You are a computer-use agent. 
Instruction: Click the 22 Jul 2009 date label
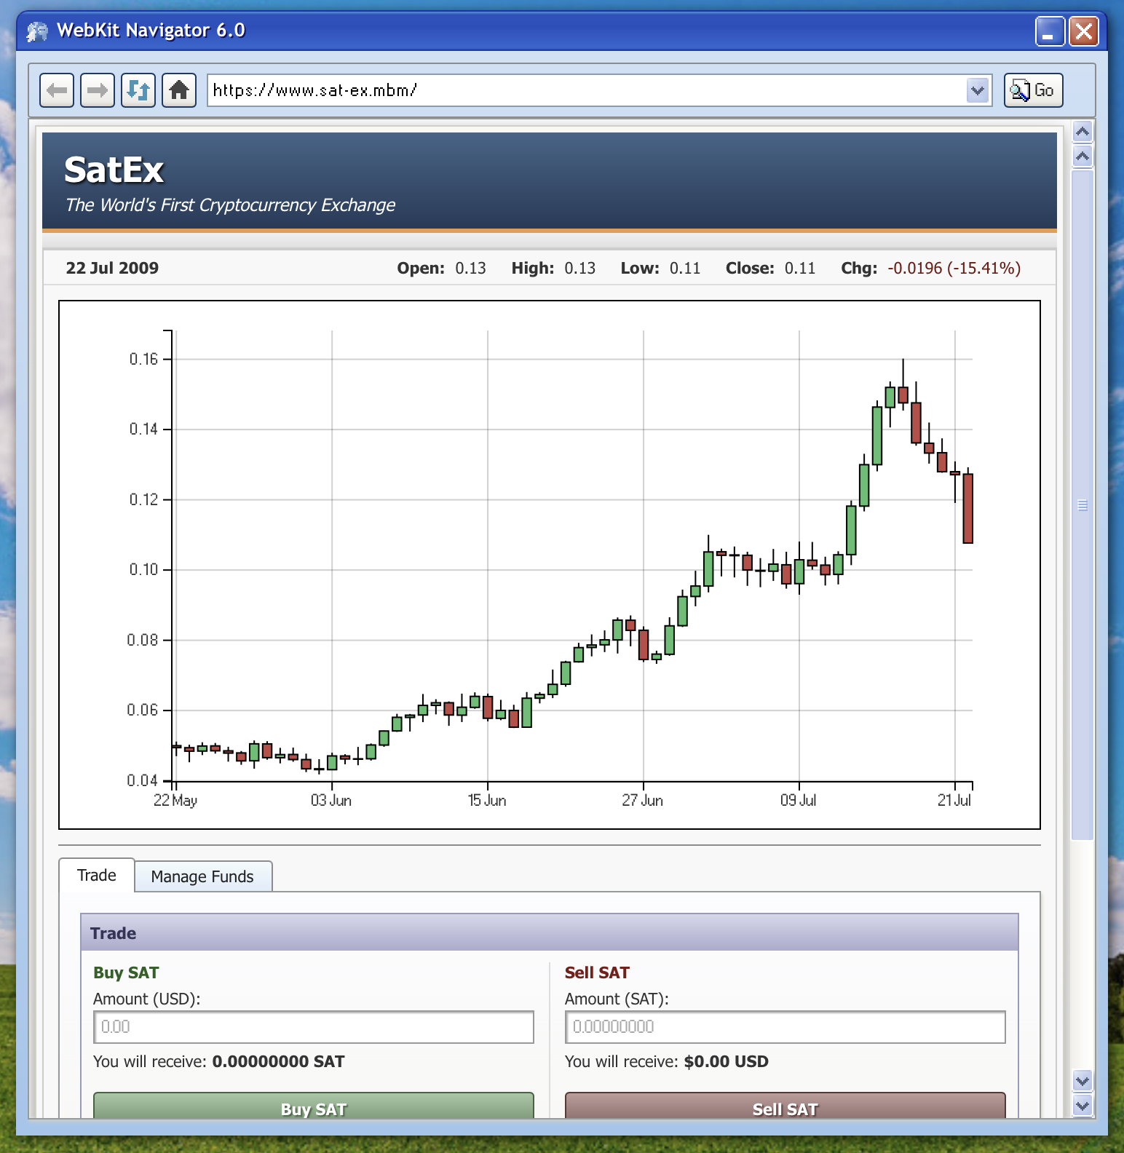(x=112, y=268)
